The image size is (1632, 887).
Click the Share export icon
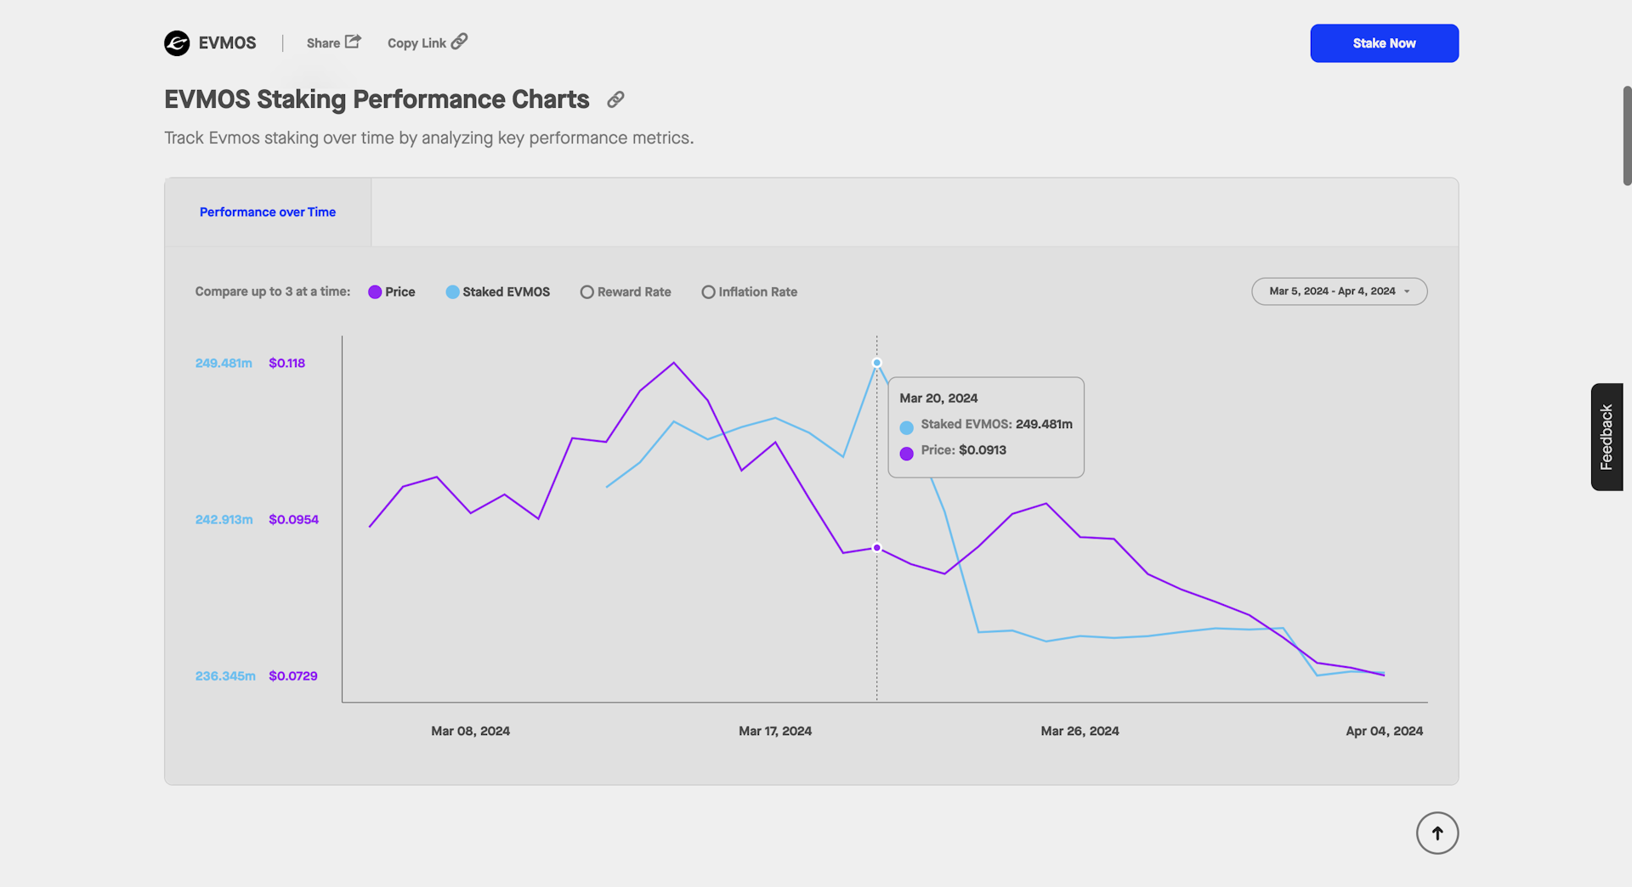(353, 42)
